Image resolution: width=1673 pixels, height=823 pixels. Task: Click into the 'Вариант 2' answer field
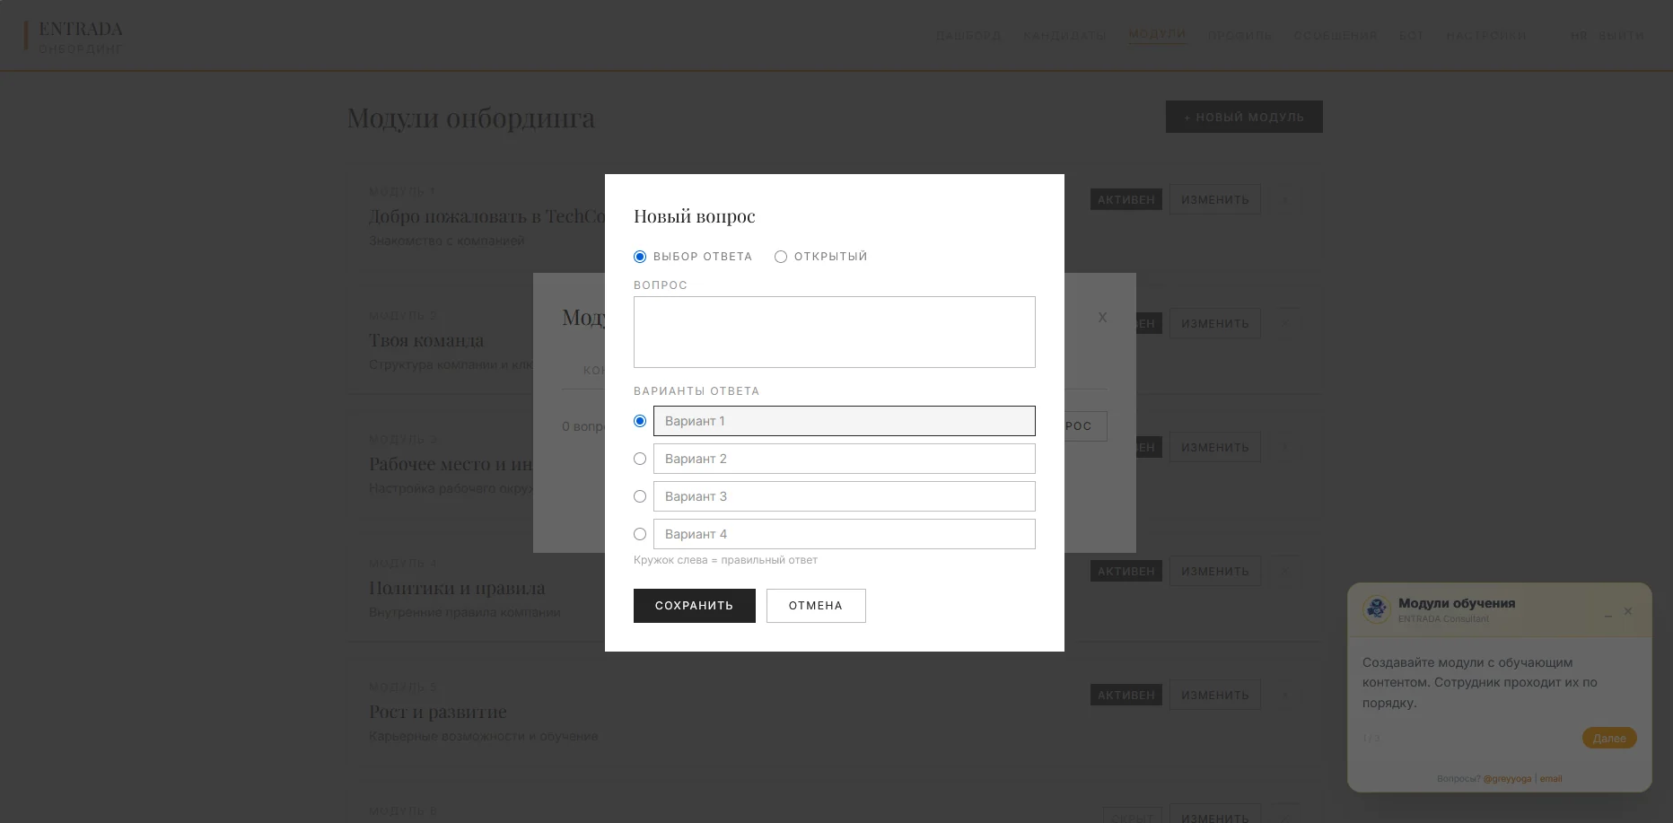[845, 459]
